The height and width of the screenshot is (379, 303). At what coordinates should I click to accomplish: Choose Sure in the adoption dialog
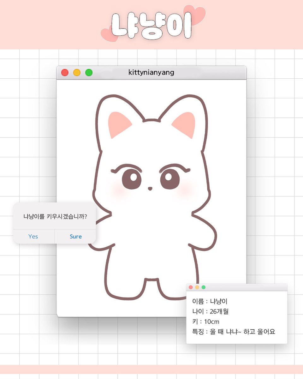click(x=75, y=237)
